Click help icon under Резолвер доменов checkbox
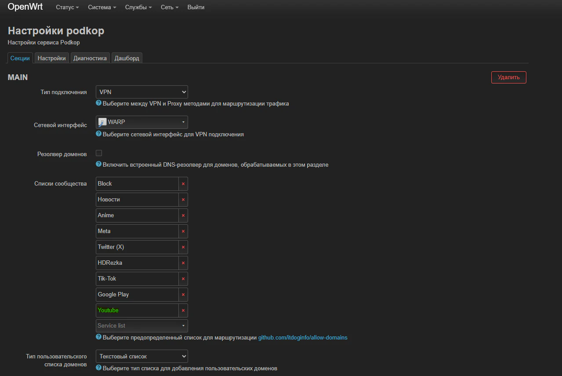 click(x=98, y=164)
